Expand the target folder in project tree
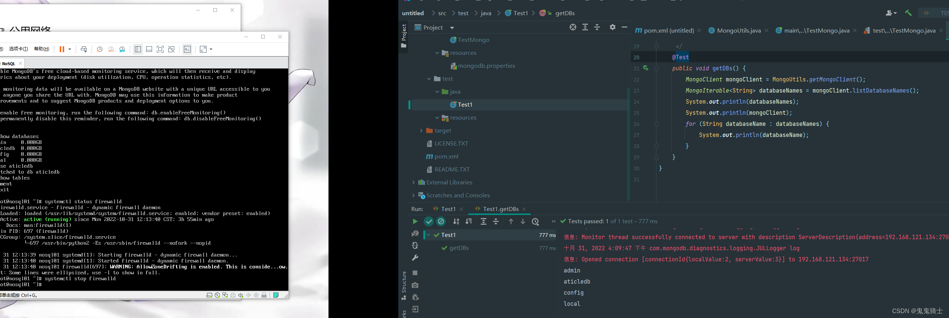Viewport: 949px width, 318px height. pos(421,131)
